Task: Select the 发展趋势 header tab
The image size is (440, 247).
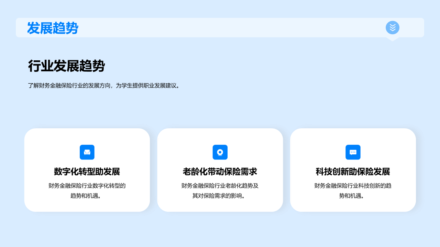Action: [53, 28]
